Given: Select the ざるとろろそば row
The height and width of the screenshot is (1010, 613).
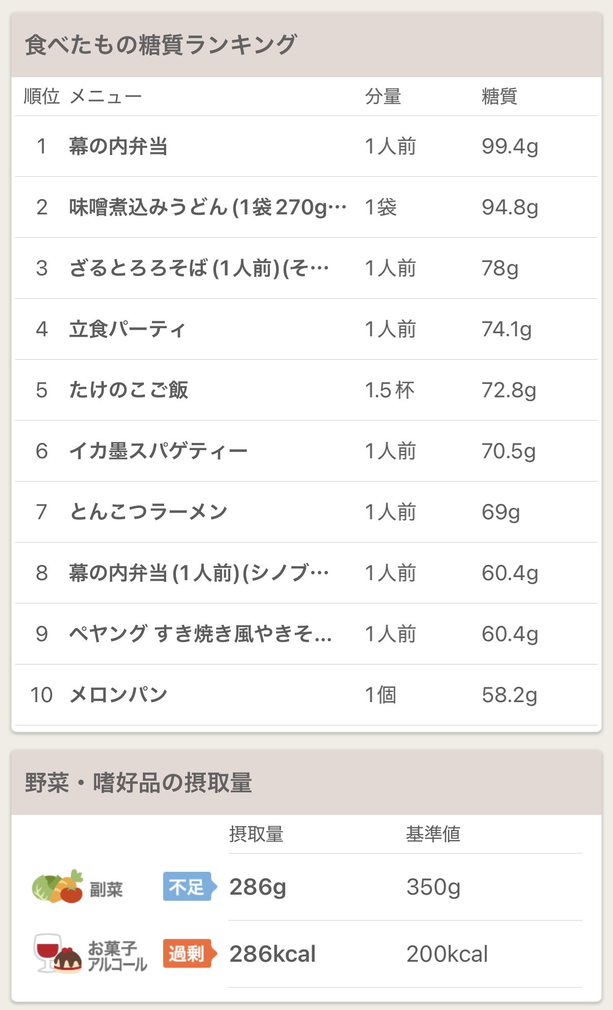Looking at the screenshot, I should (198, 268).
